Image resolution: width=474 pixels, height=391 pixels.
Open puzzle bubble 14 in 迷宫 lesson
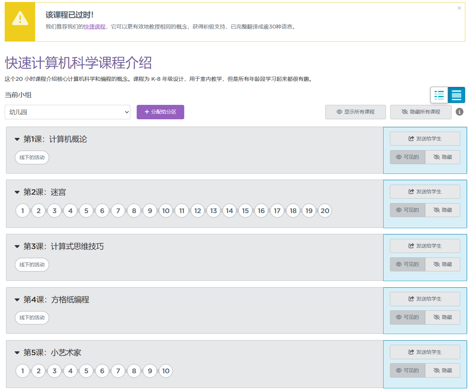tap(229, 211)
